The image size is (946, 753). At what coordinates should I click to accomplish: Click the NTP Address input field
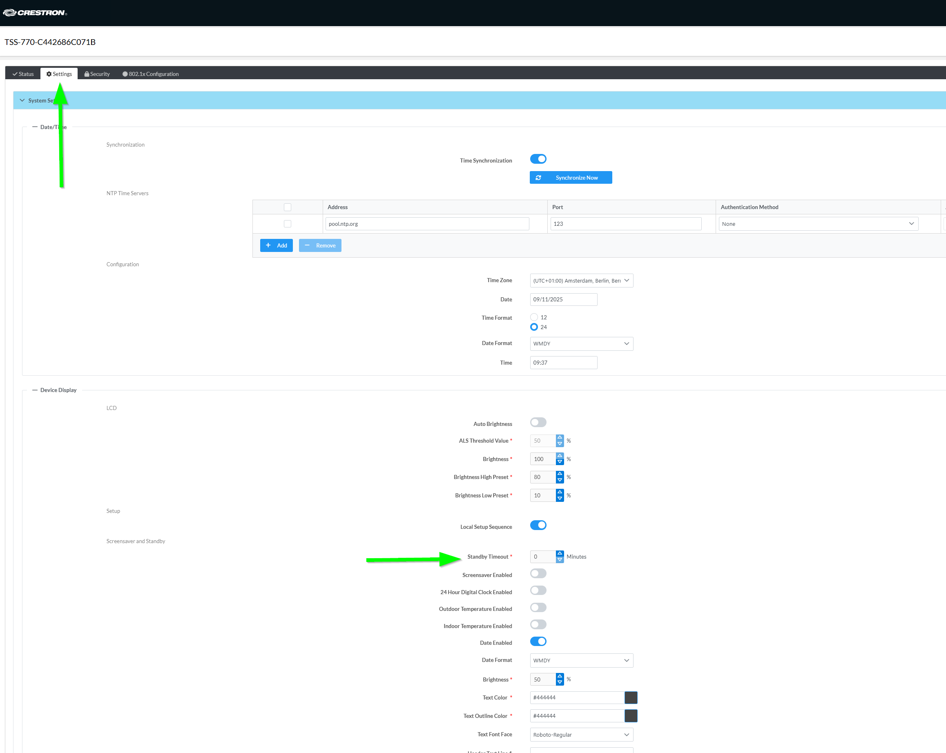[426, 224]
